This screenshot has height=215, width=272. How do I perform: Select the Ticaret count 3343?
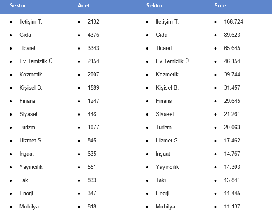click(x=93, y=48)
